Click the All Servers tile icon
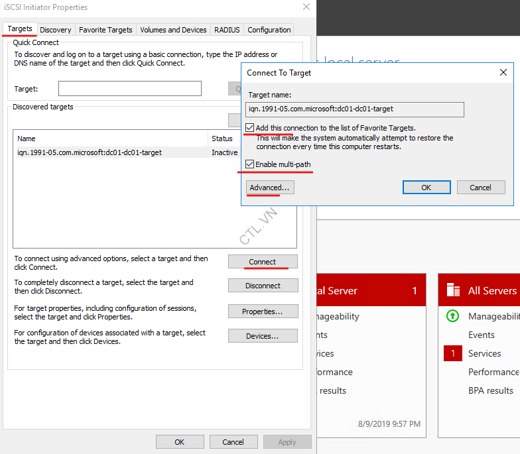 click(x=453, y=290)
